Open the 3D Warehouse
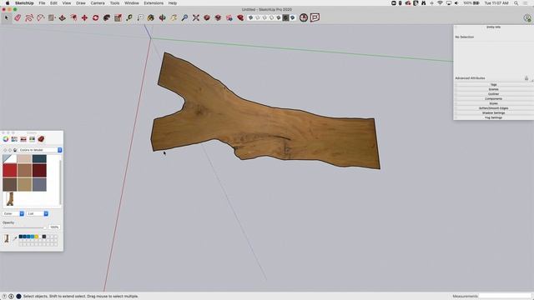This screenshot has height=300, width=534. point(207,17)
